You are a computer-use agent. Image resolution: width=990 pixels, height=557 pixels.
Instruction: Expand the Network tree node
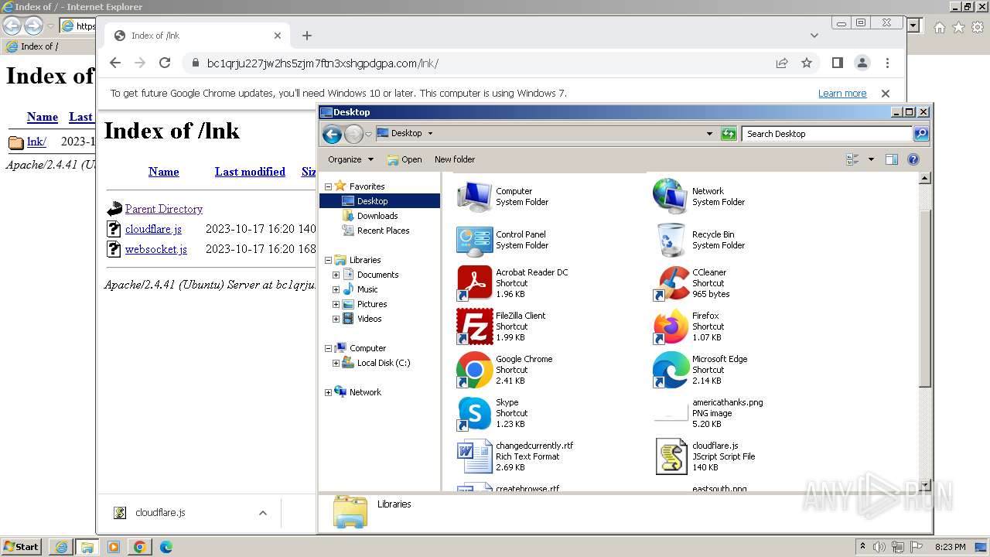[328, 392]
